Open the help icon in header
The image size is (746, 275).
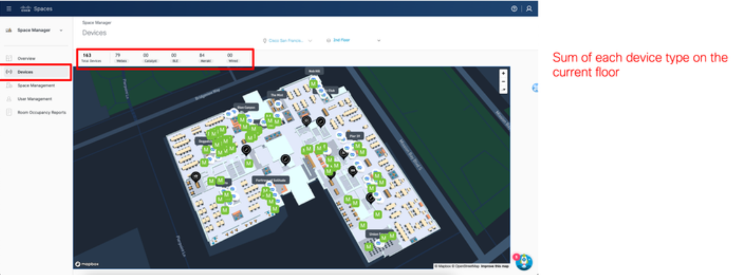click(514, 8)
